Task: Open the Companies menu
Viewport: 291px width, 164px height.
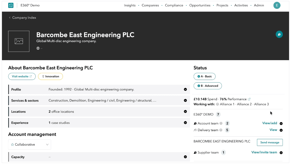Action: click(x=150, y=5)
